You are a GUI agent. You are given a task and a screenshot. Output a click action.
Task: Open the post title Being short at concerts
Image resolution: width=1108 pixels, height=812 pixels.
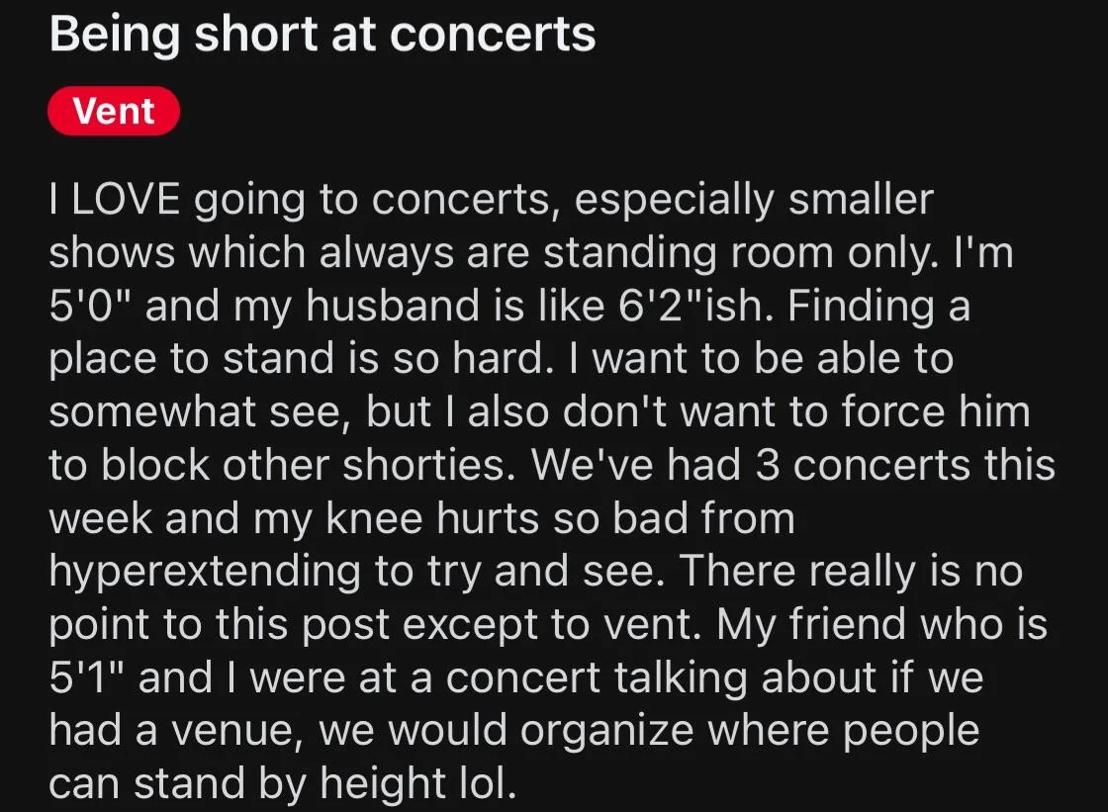(323, 34)
